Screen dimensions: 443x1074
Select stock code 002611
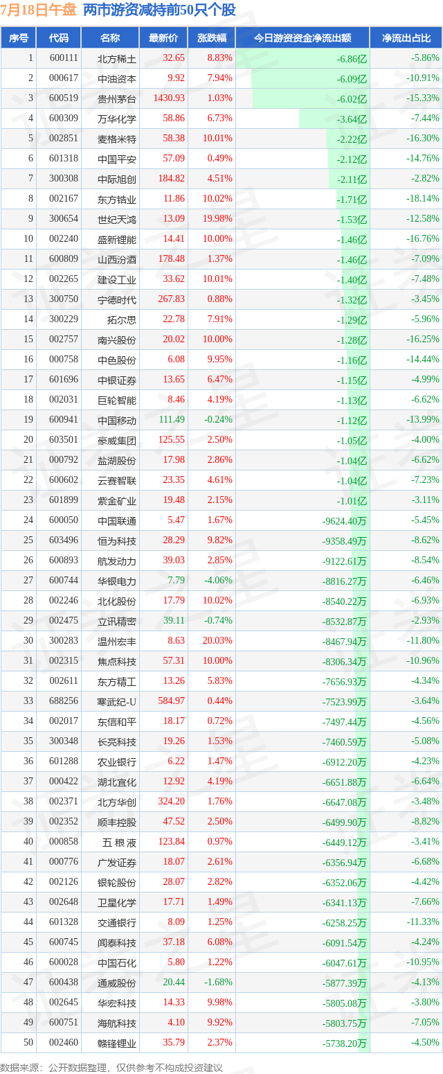tap(64, 681)
